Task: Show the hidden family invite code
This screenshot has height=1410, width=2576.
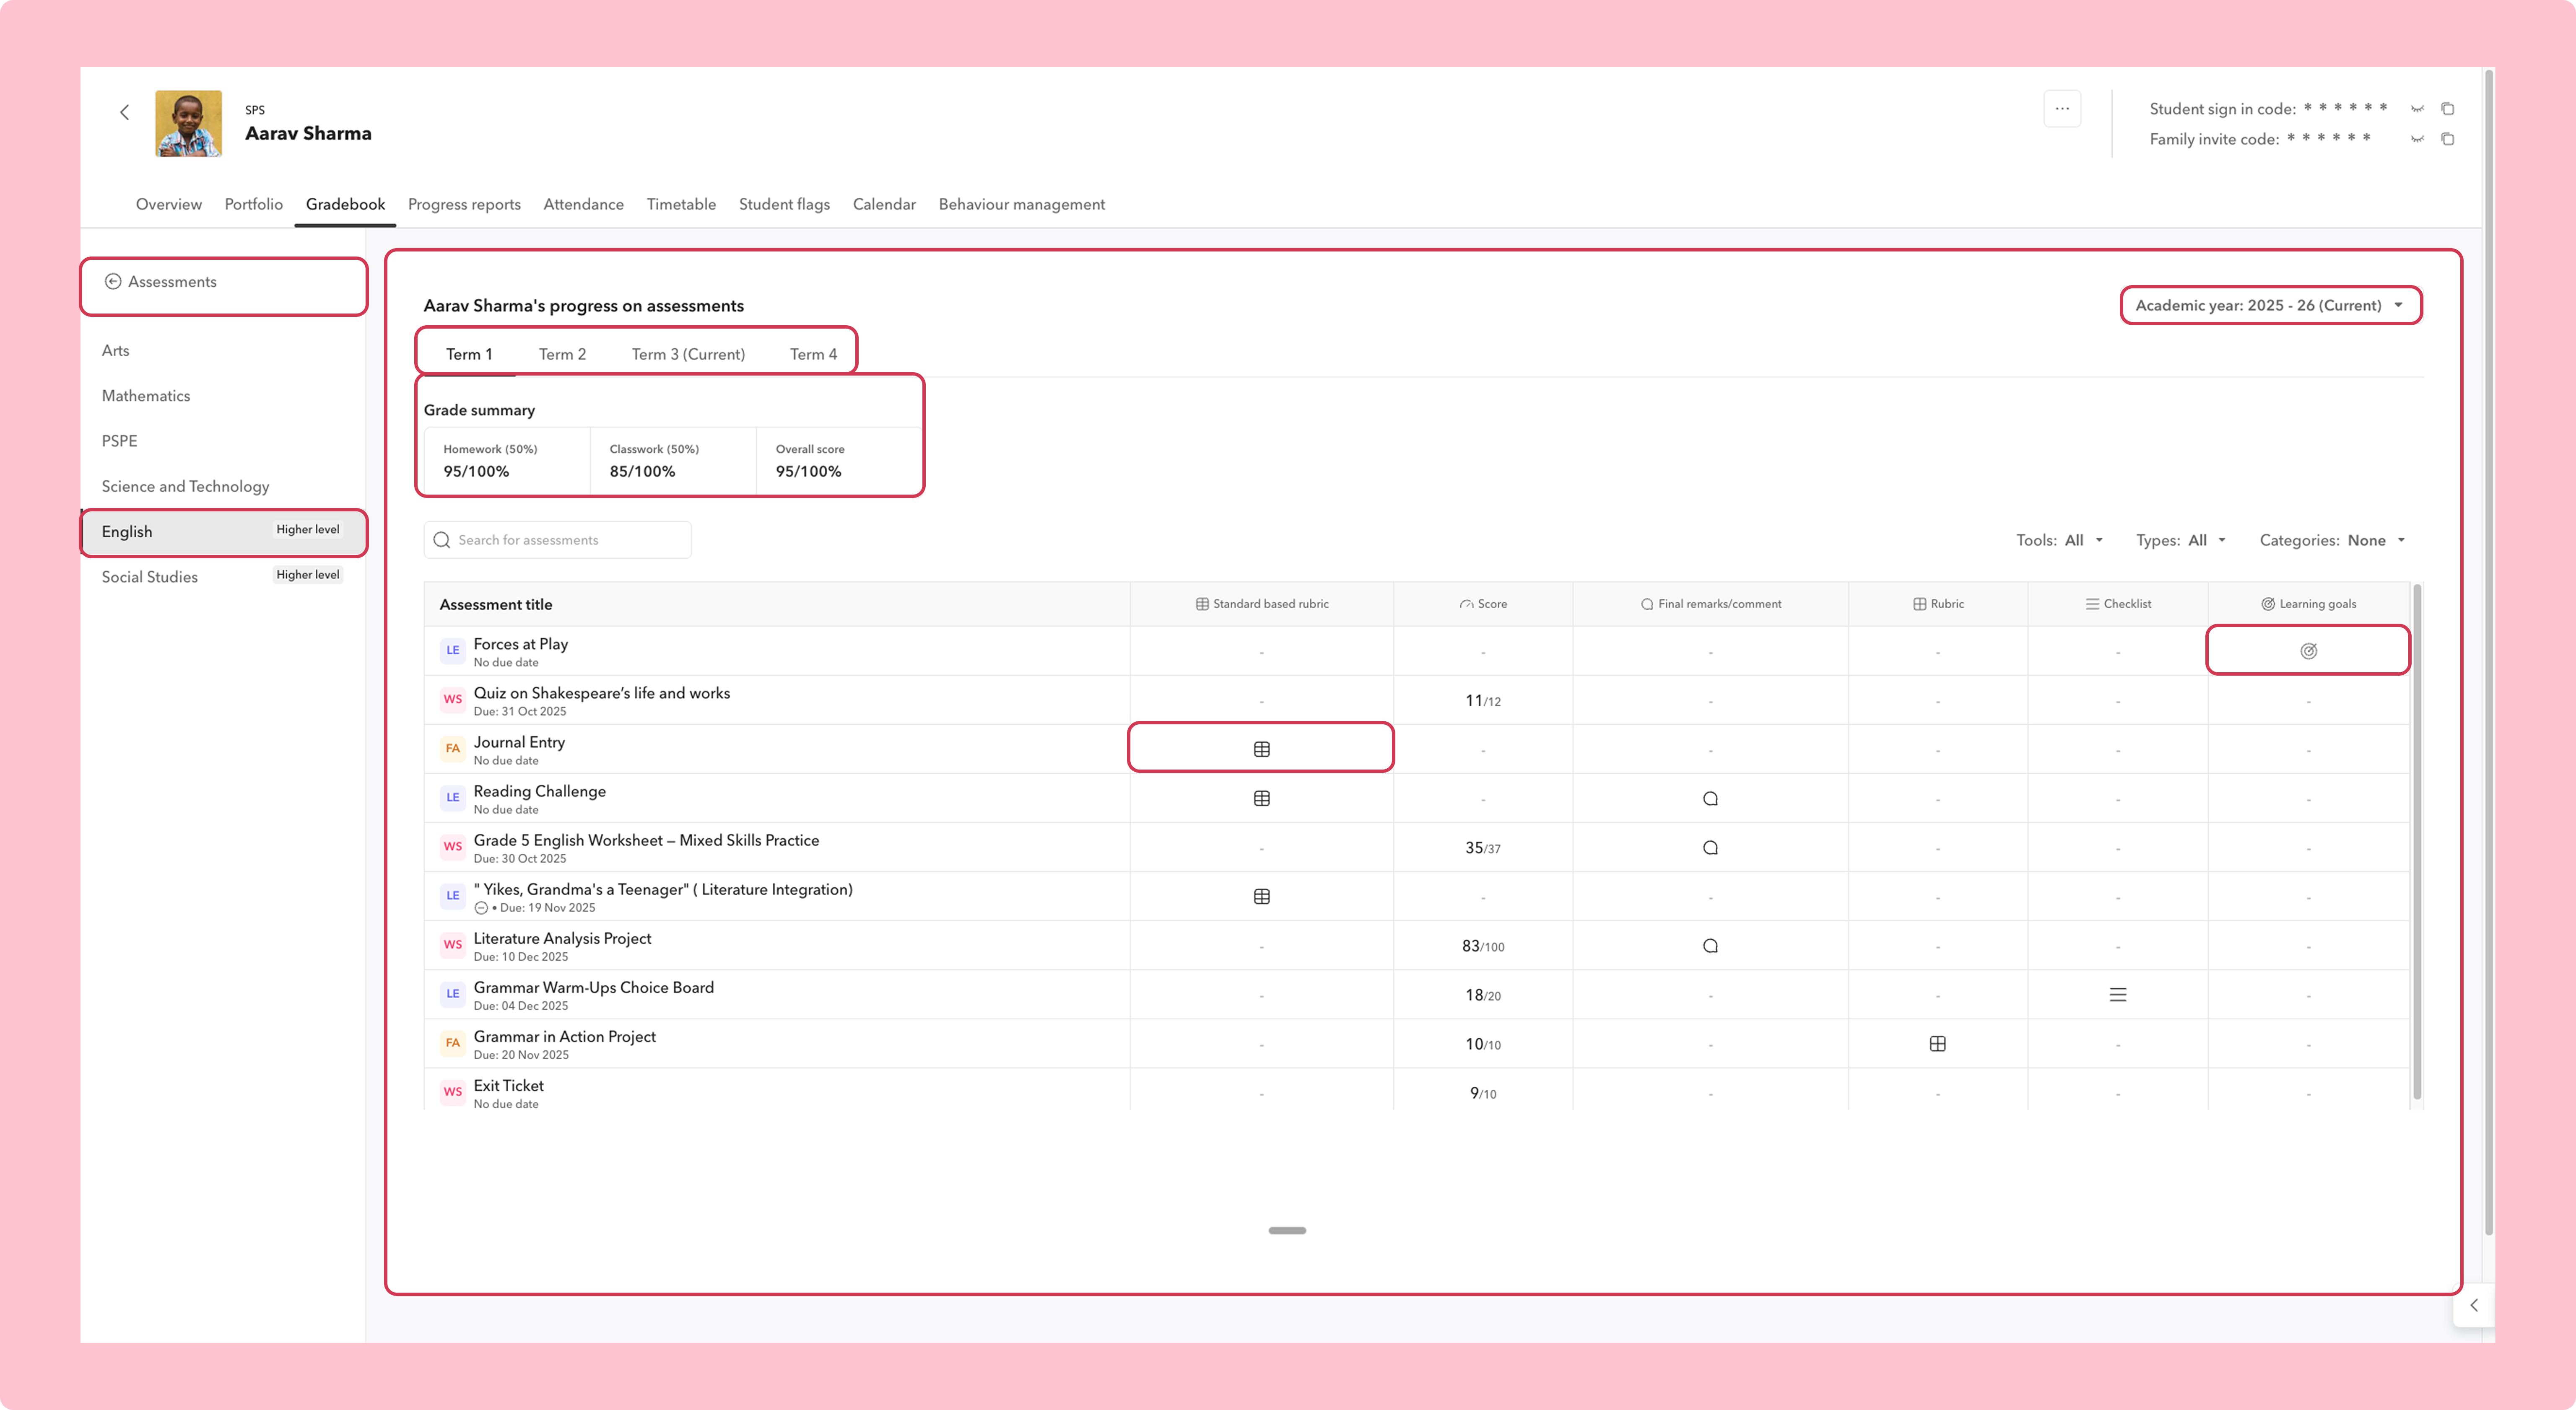Action: click(x=2417, y=139)
